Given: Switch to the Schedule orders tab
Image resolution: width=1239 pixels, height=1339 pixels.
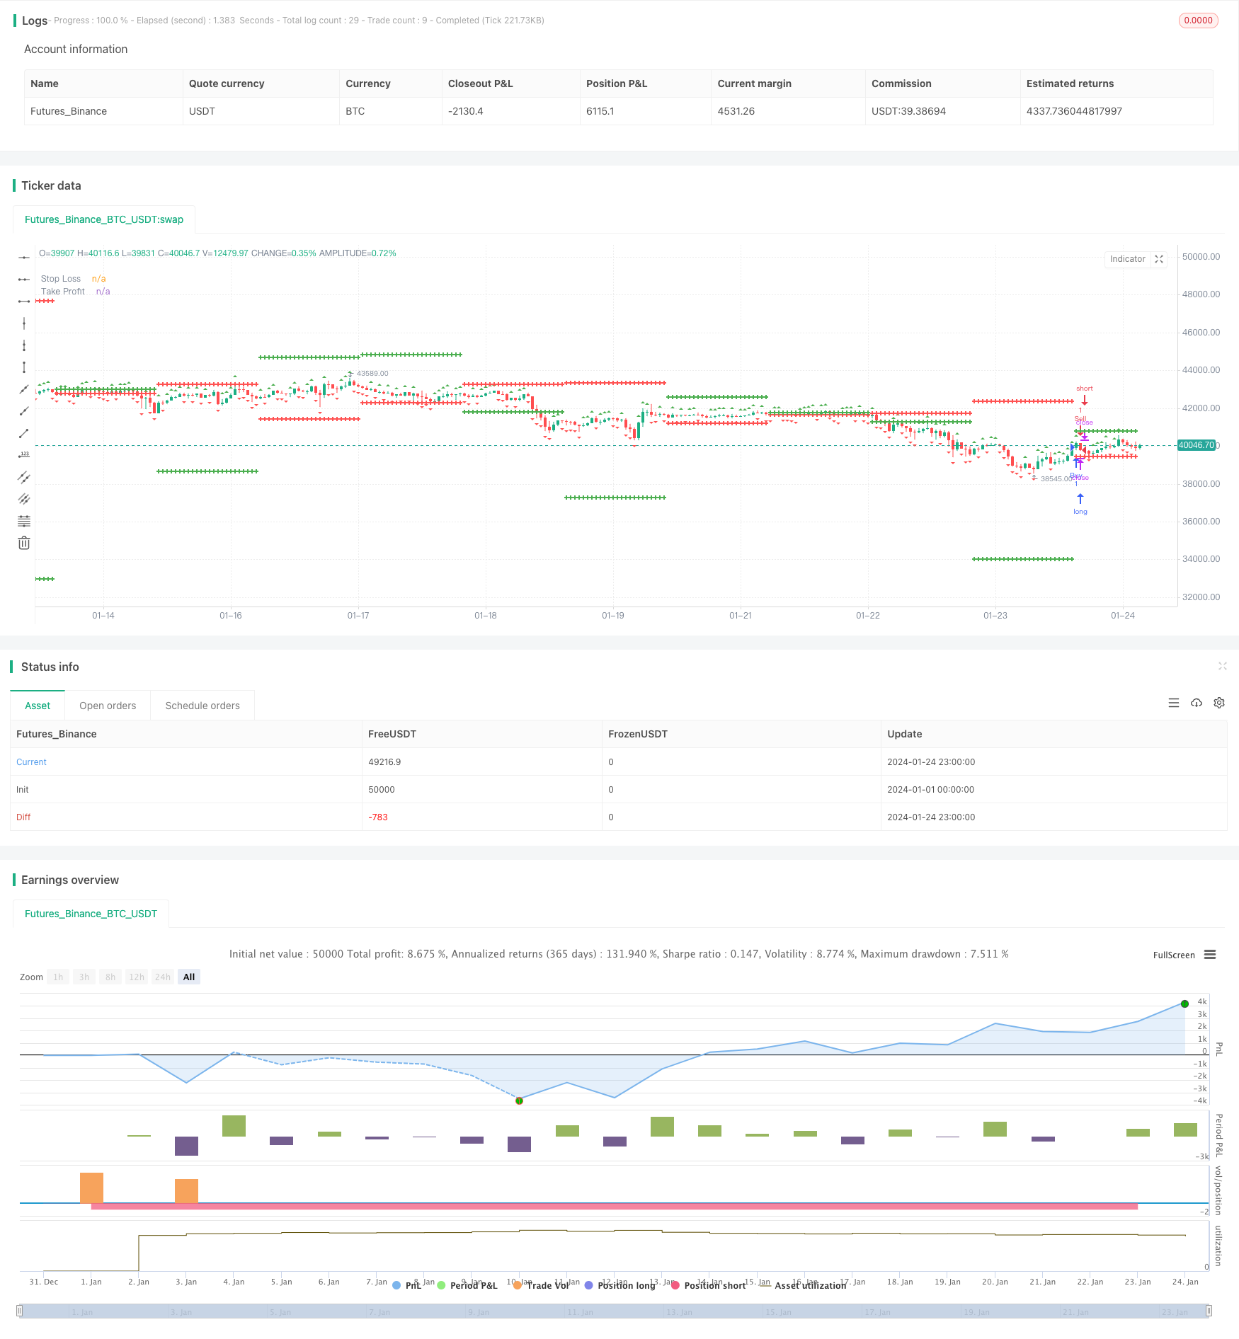Looking at the screenshot, I should pyautogui.click(x=202, y=706).
